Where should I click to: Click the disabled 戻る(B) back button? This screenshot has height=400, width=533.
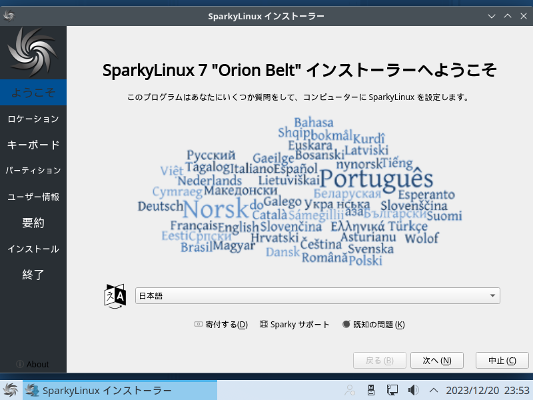tap(380, 361)
